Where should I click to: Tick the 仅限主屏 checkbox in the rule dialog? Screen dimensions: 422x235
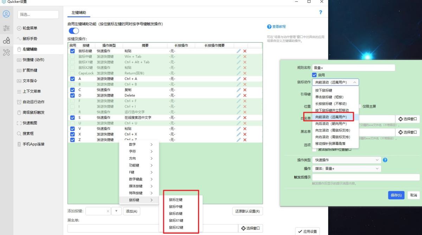coord(360,106)
